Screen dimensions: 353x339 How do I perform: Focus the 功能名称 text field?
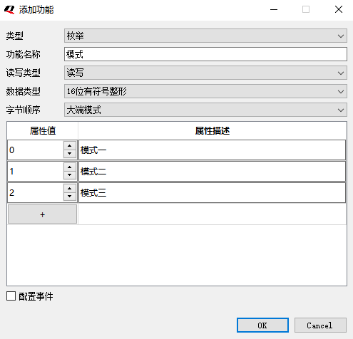205,54
